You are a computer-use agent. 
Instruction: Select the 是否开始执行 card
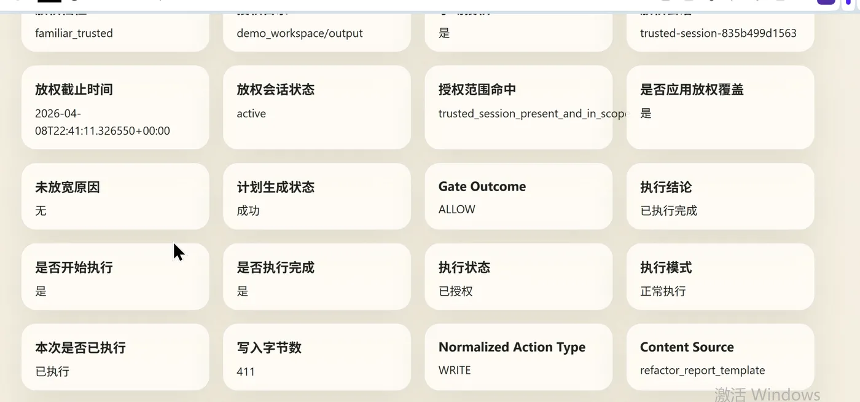tap(115, 277)
